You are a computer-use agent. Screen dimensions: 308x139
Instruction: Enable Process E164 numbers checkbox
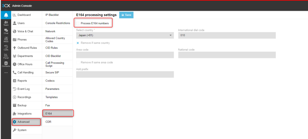click(78, 23)
